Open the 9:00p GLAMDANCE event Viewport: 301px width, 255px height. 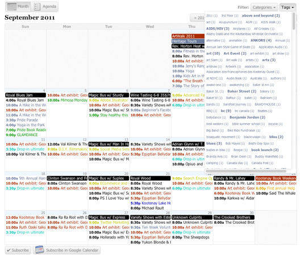[22, 135]
